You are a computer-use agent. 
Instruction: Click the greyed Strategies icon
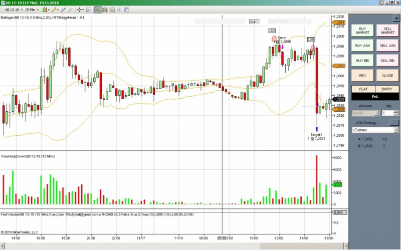(x=119, y=10)
